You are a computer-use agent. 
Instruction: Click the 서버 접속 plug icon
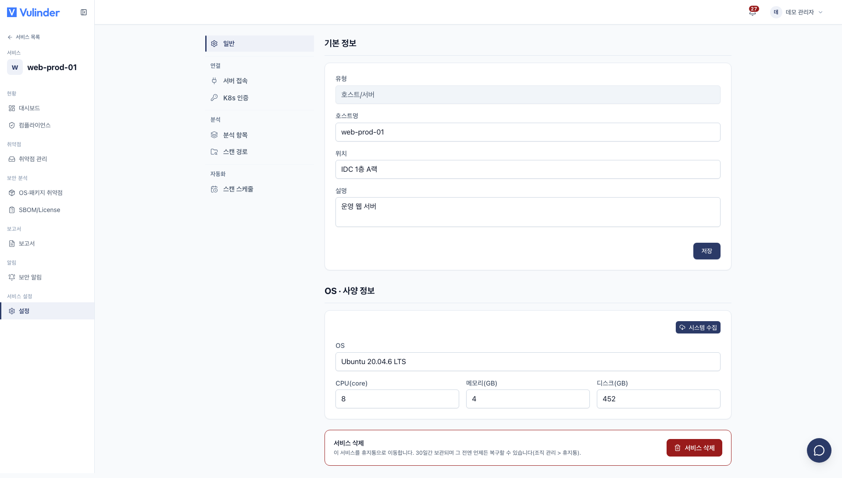pyautogui.click(x=214, y=81)
